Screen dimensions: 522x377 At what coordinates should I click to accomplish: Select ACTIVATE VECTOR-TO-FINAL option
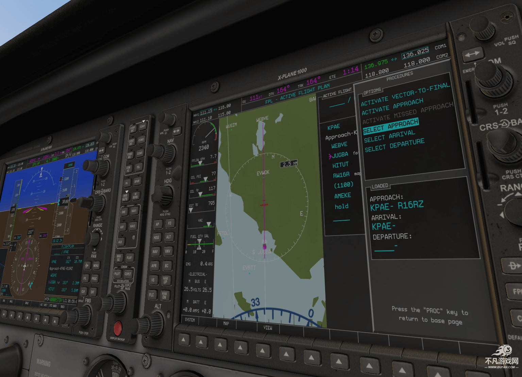405,95
